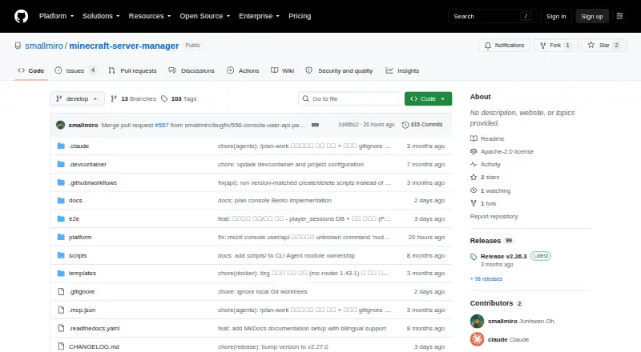Click the Sign in button

(556, 16)
